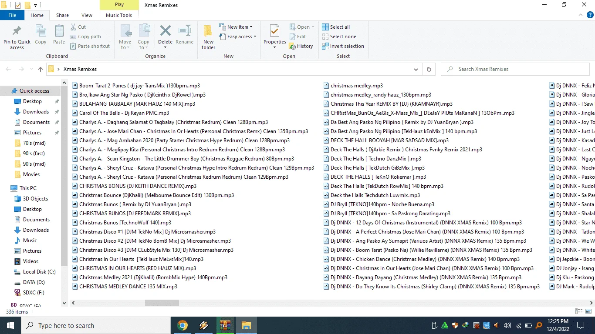Go back with the Back arrow
This screenshot has height=334, width=595.
pos(8,69)
